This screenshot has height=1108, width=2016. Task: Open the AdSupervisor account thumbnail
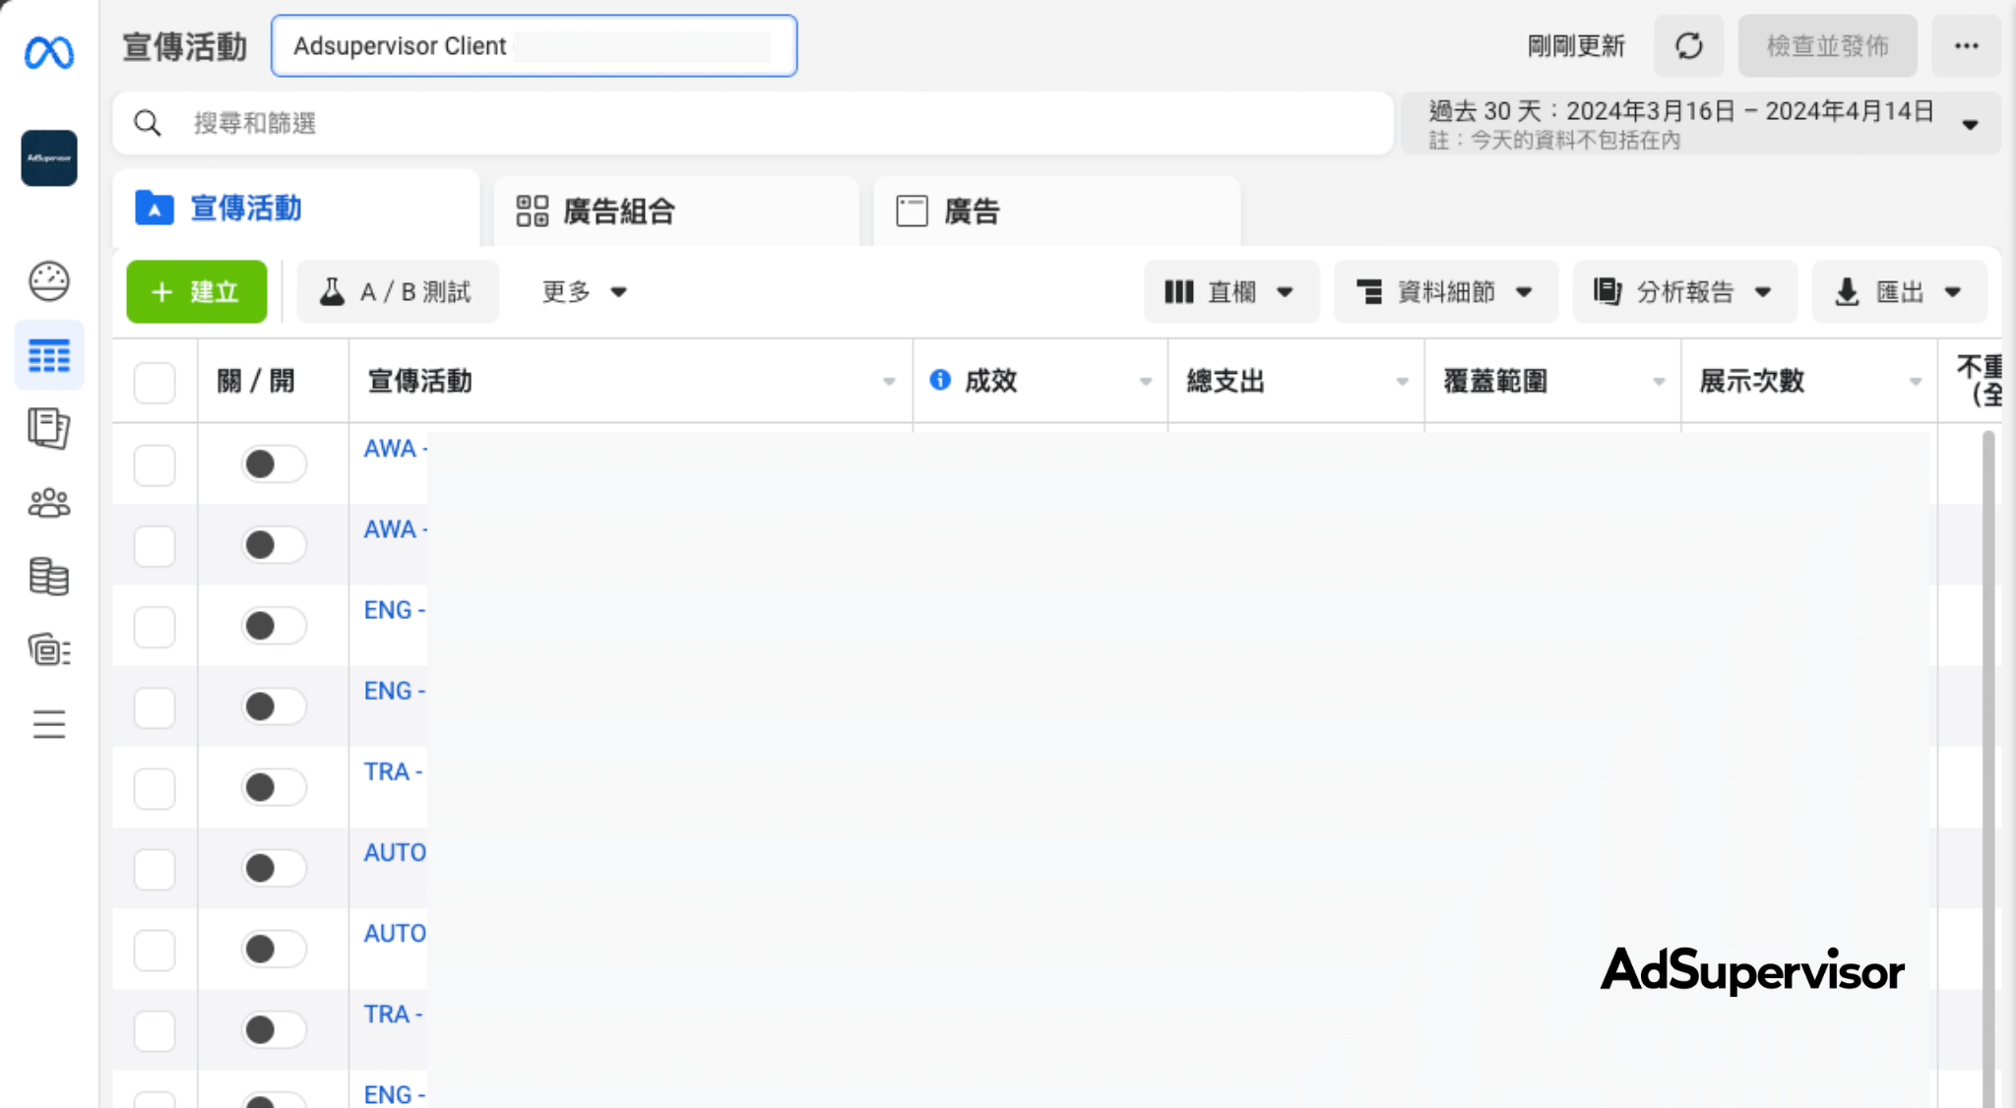click(49, 157)
